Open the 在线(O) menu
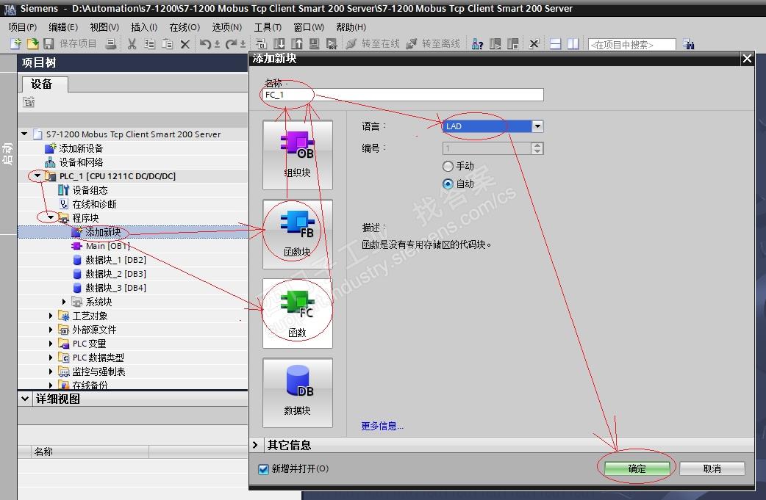 point(185,27)
